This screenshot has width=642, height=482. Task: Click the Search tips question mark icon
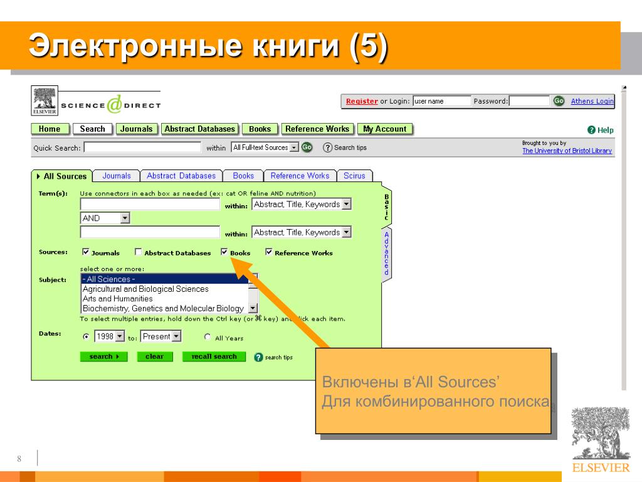pos(327,147)
